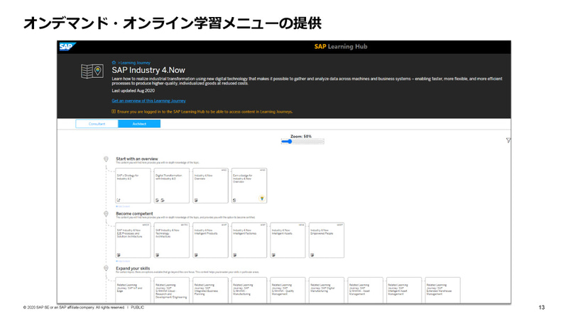Screen dimensions: 568x319
Task: Open Industry 4.Now Intelligent Products card
Action: coord(210,240)
